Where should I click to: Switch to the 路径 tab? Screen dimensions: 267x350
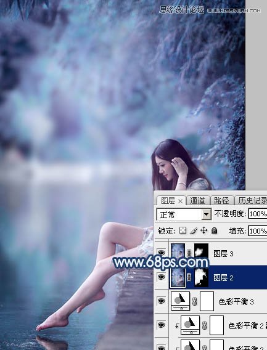click(x=221, y=201)
